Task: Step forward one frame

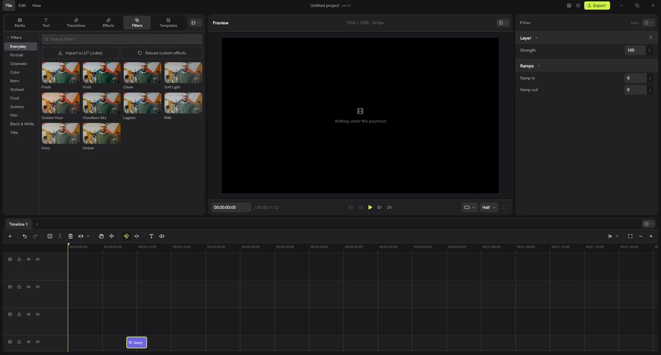Action: pos(380,207)
